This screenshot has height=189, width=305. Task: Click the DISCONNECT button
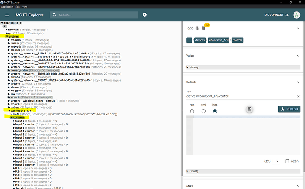pyautogui.click(x=276, y=15)
